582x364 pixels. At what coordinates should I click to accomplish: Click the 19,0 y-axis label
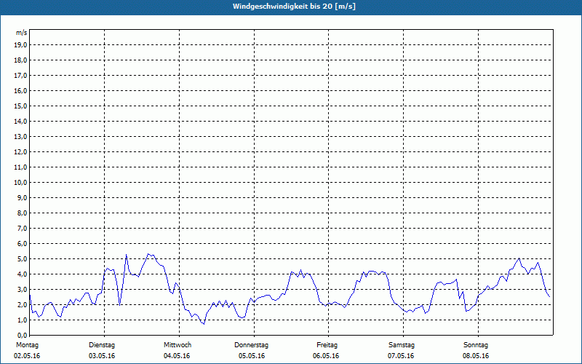pyautogui.click(x=20, y=45)
